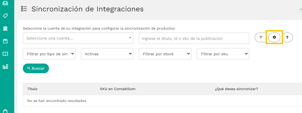Image resolution: width=302 pixels, height=113 pixels.
Task: Open the bar chart reports icon
Action: 5,67
